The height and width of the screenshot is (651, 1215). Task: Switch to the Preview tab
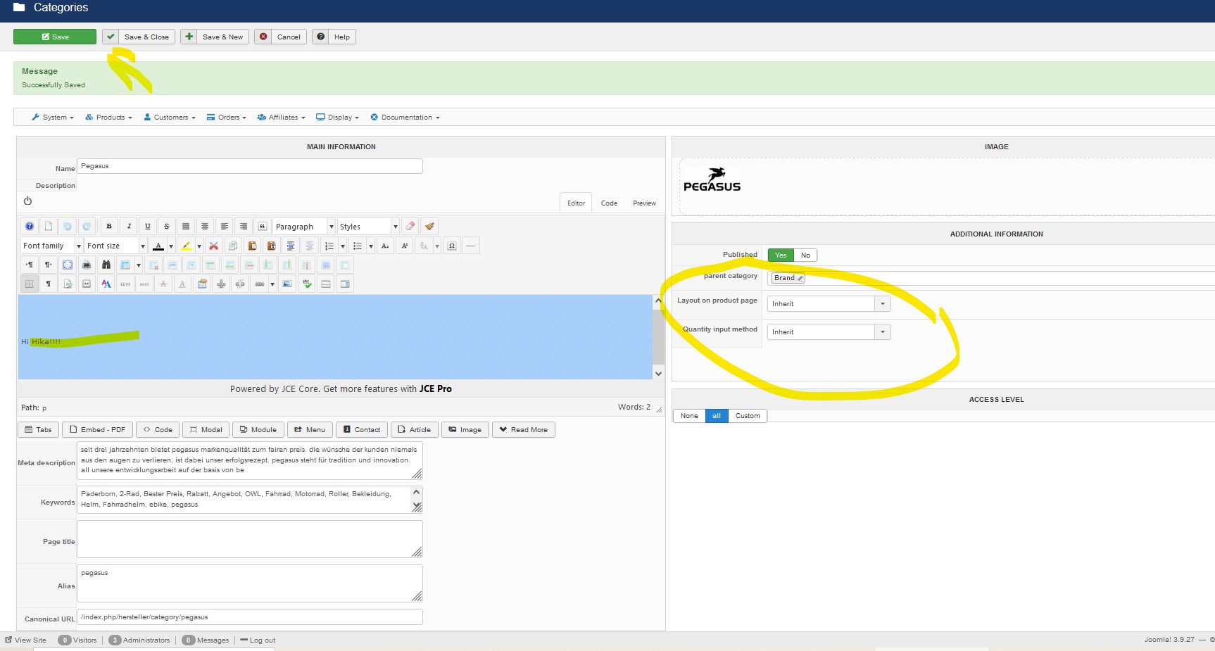(x=644, y=203)
